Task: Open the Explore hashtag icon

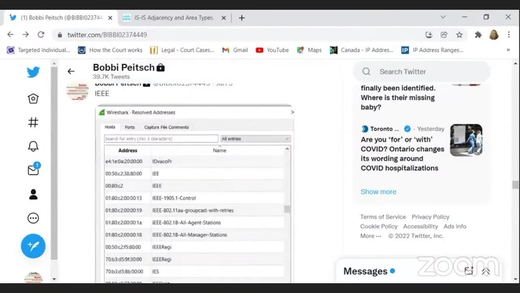Action: point(33,122)
